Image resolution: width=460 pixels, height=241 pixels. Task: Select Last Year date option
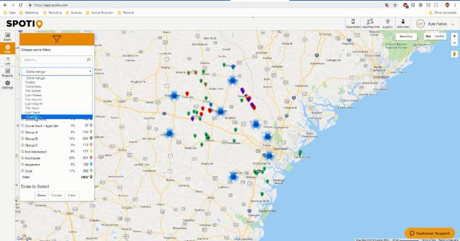(x=57, y=113)
